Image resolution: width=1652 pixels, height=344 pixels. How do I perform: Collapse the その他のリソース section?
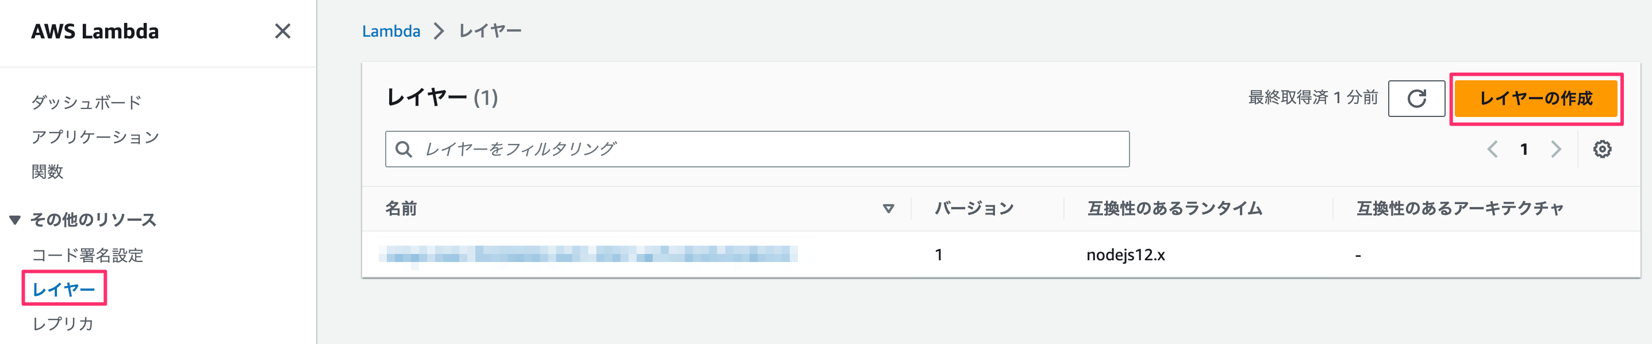tap(15, 220)
